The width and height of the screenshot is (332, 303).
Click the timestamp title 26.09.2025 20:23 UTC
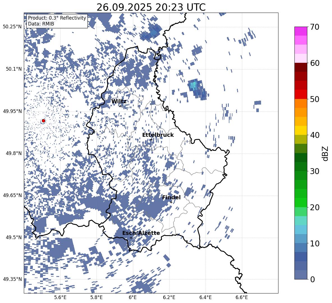point(151,7)
